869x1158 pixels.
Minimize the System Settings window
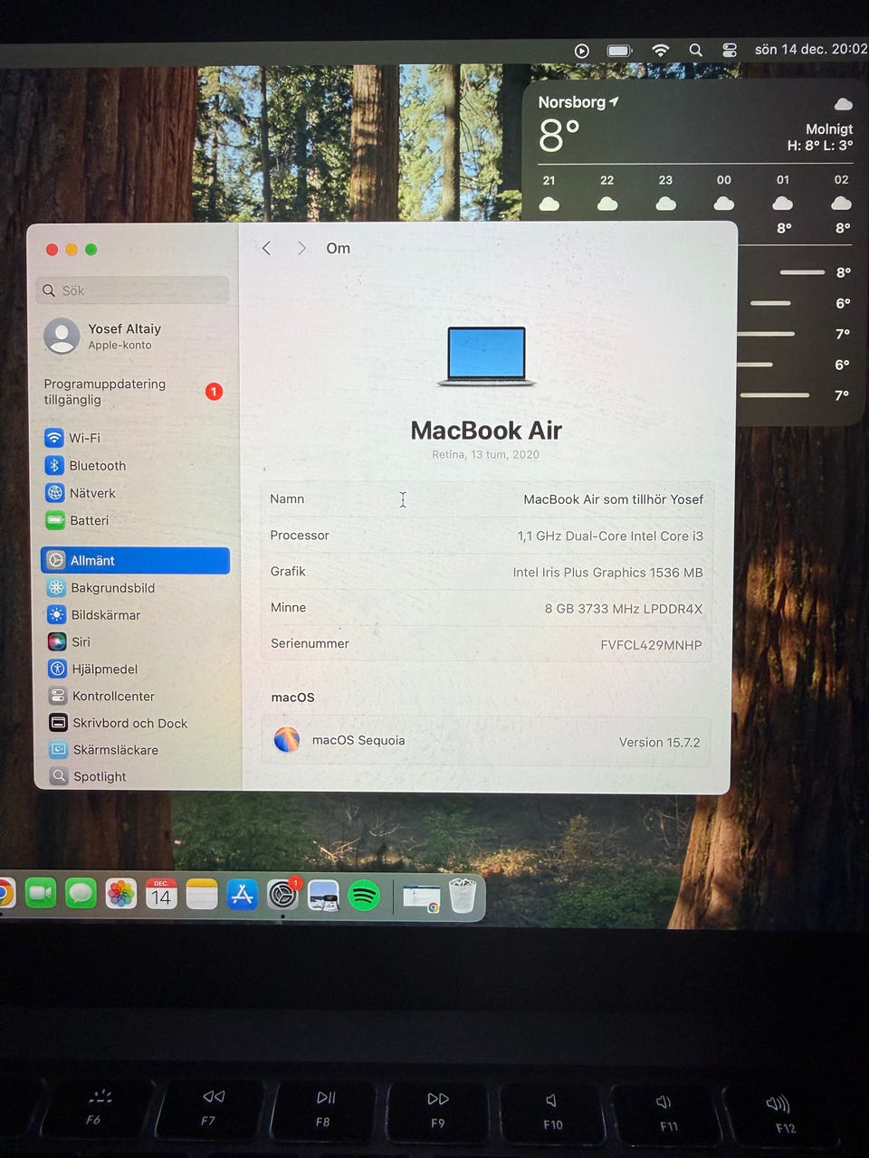(x=72, y=250)
